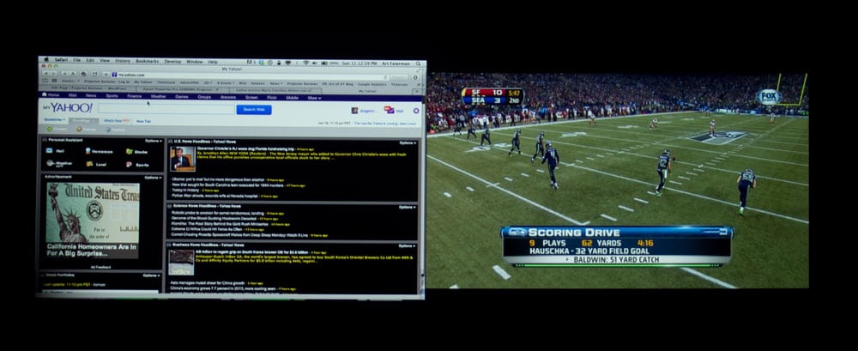The image size is (858, 351).
Task: Switch to the My Yahoo tab
Action: [368, 90]
